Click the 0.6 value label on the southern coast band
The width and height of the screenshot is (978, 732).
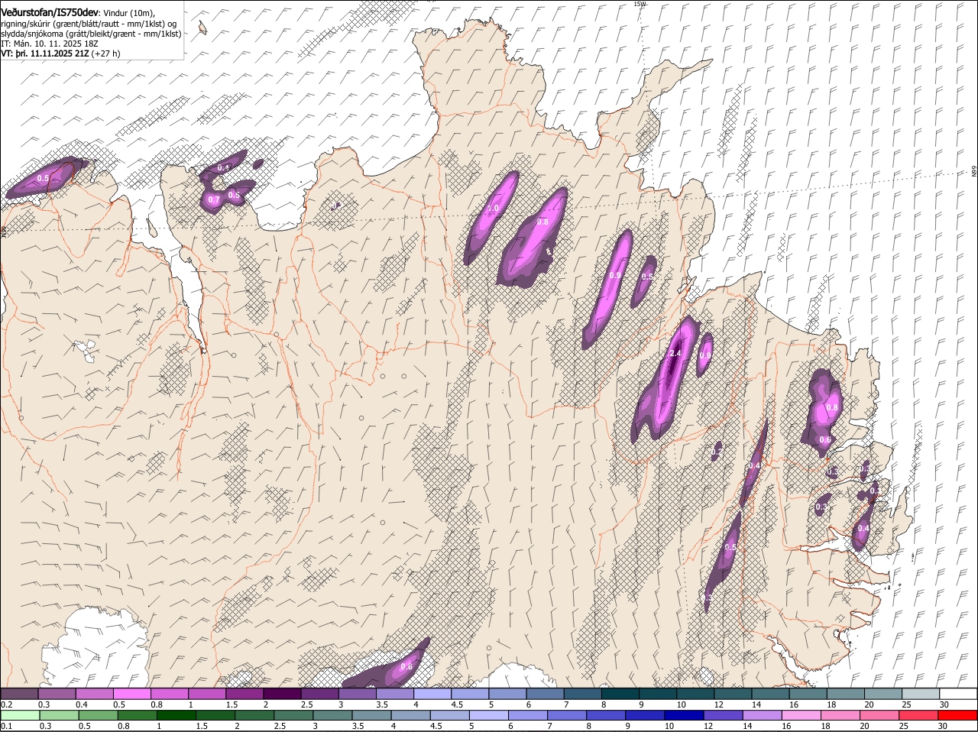[x=406, y=666]
